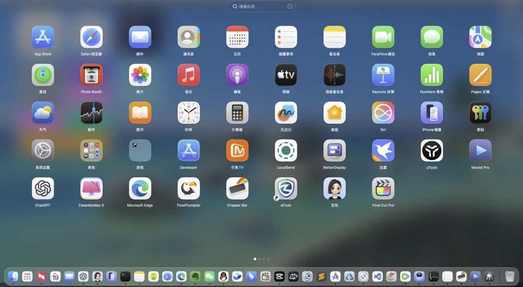Expand the 其他 folder

92,150
